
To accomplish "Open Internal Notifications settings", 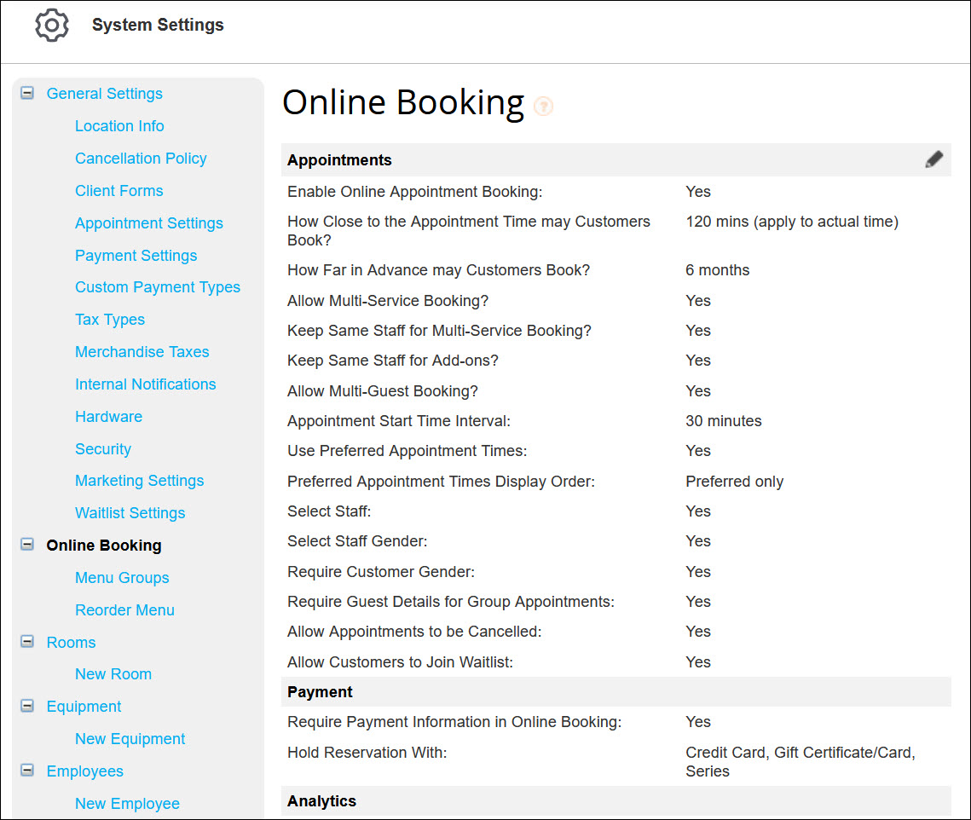I will [145, 384].
